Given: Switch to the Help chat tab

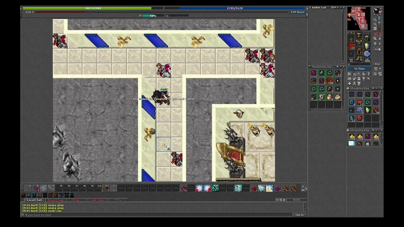Looking at the screenshot, I should pos(76,200).
